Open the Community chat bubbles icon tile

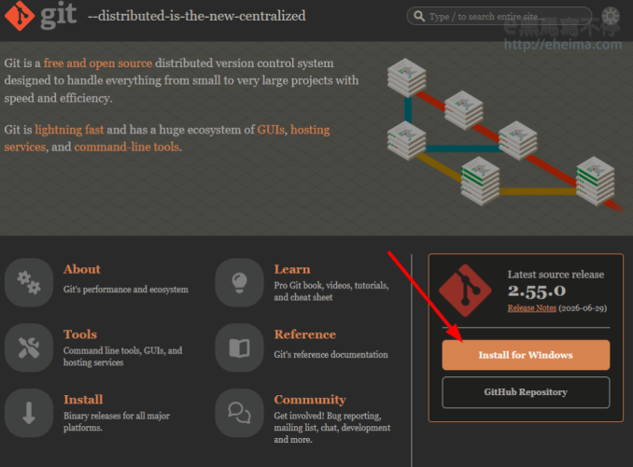(239, 413)
